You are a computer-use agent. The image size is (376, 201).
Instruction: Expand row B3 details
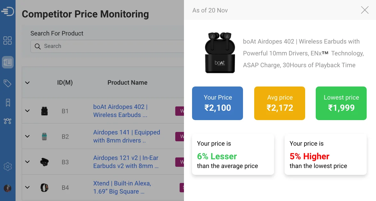coord(27,162)
